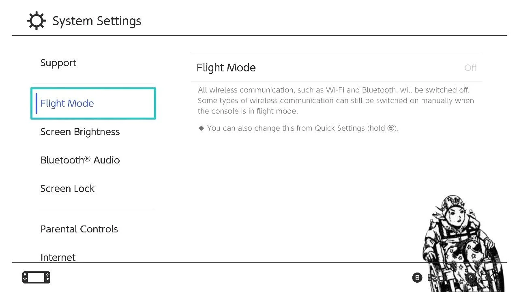Open Internet settings
The height and width of the screenshot is (292, 519).
[58, 257]
